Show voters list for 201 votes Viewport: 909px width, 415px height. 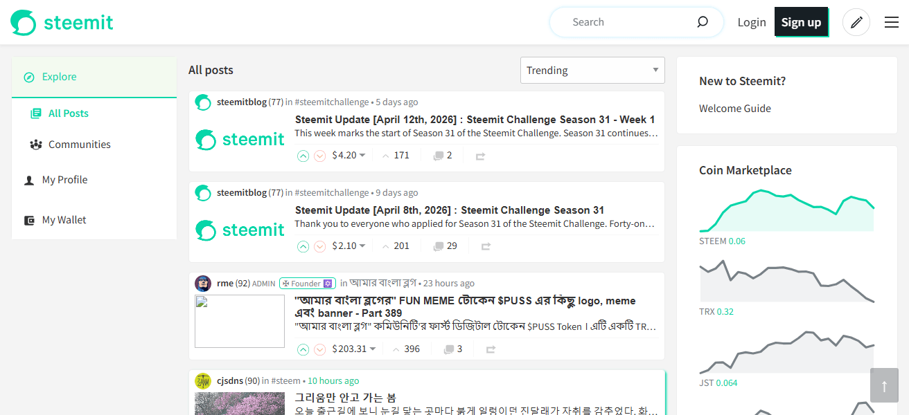tap(396, 246)
